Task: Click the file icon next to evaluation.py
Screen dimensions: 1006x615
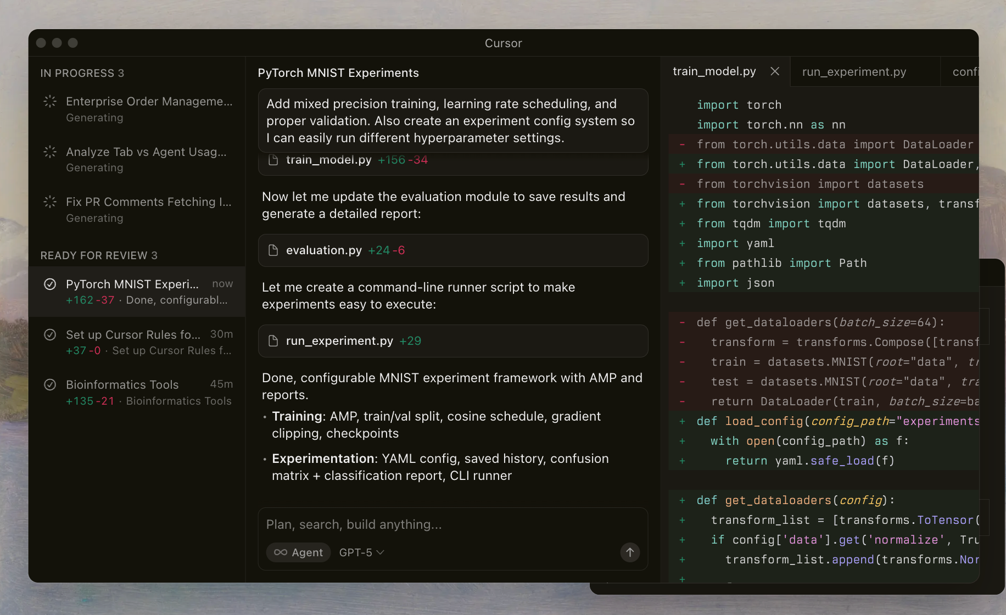Action: (x=273, y=250)
